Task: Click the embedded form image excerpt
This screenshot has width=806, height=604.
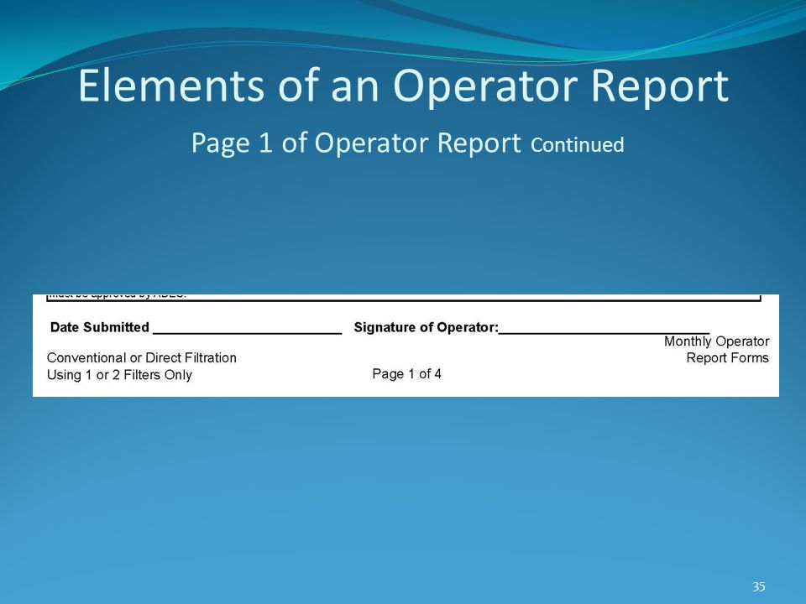Action: click(x=406, y=346)
